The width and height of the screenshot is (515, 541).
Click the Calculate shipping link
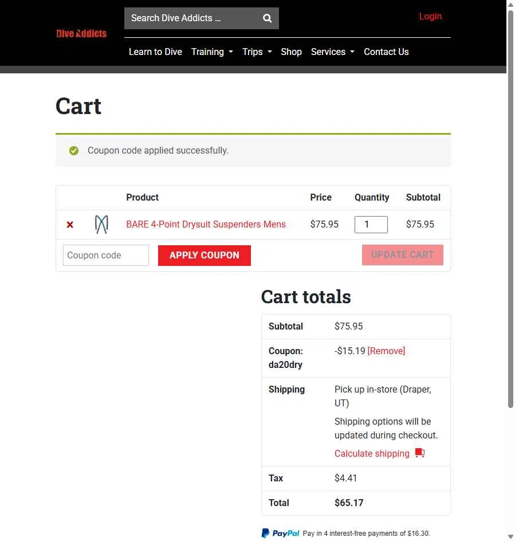[372, 453]
